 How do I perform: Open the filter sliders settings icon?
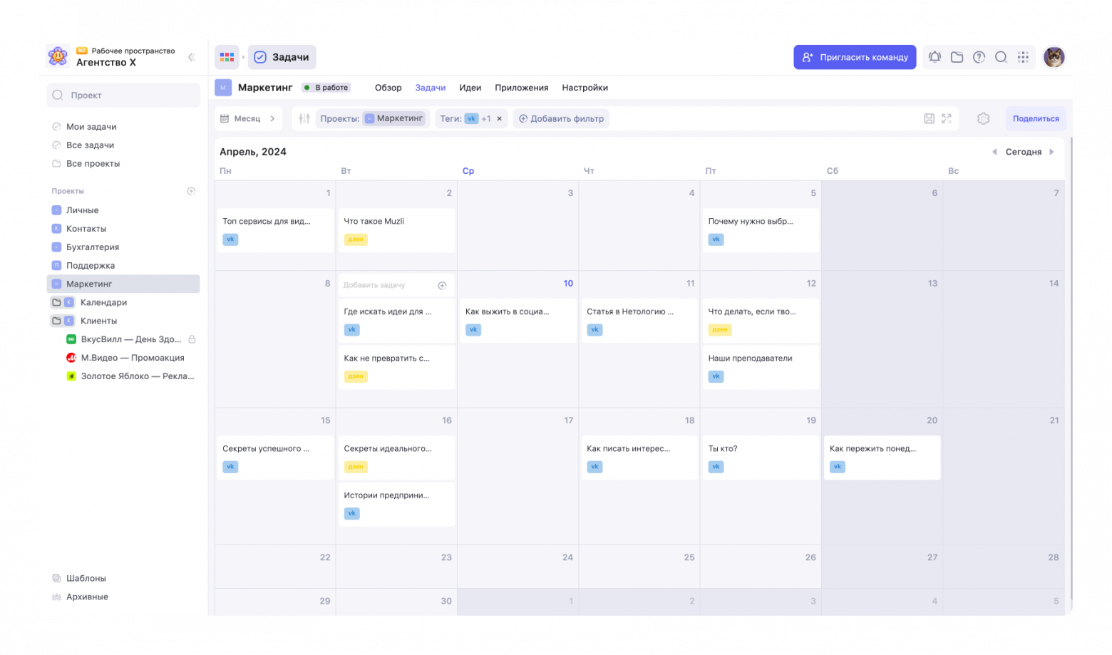tap(304, 119)
